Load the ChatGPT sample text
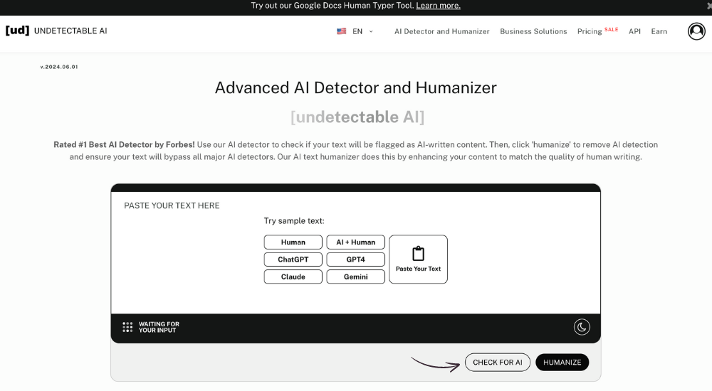The height and width of the screenshot is (391, 712). 293,259
